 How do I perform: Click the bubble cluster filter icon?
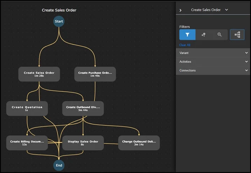coord(203,35)
